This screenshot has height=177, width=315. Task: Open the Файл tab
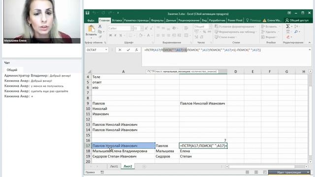[91, 21]
